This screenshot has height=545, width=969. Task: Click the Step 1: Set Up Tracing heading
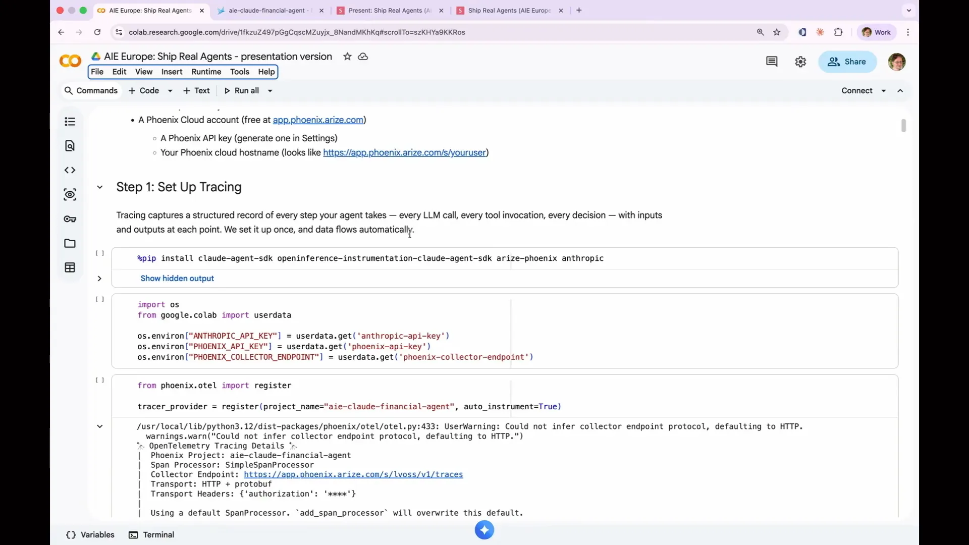(x=179, y=187)
